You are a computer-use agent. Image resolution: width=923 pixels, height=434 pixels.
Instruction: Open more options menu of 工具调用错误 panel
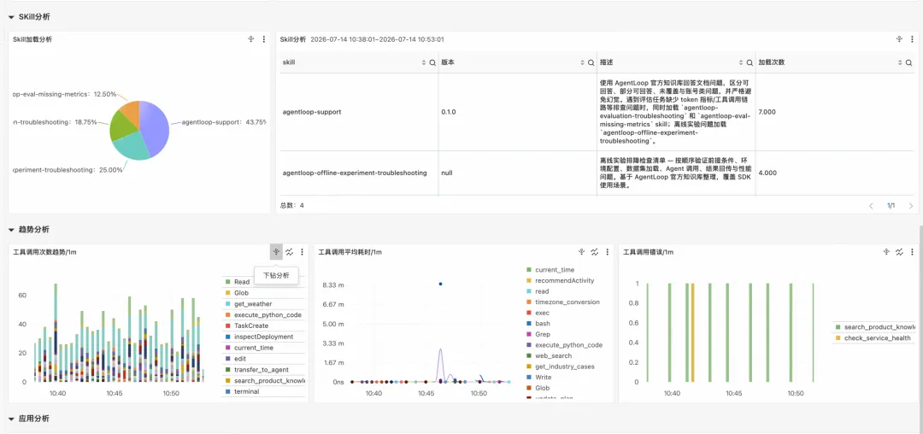point(912,252)
